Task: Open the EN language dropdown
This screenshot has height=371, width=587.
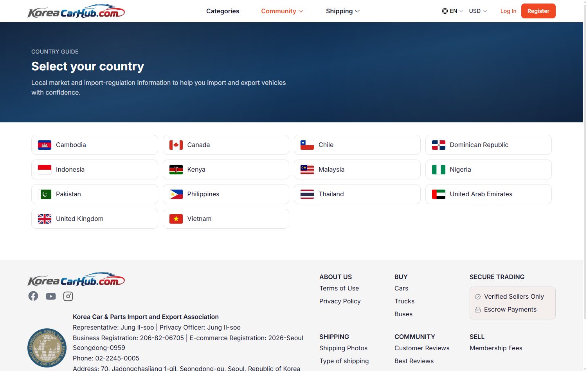Action: click(453, 11)
